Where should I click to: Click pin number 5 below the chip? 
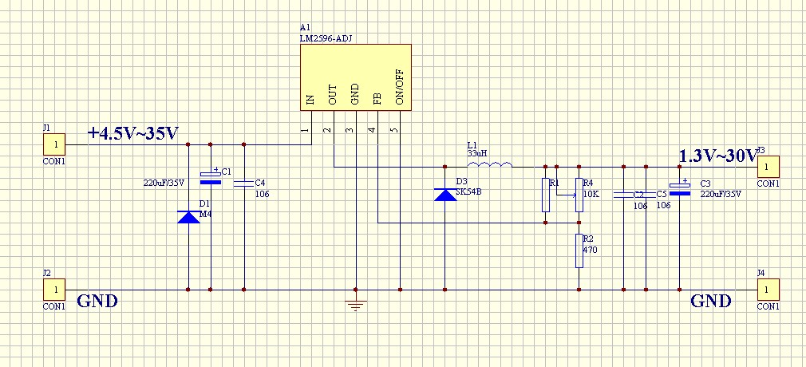pos(394,129)
